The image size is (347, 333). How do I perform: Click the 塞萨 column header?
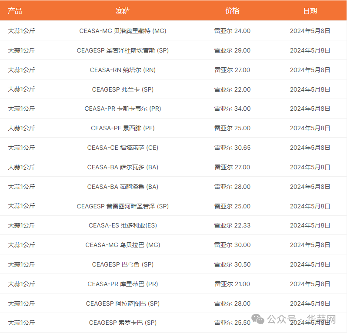pos(123,10)
